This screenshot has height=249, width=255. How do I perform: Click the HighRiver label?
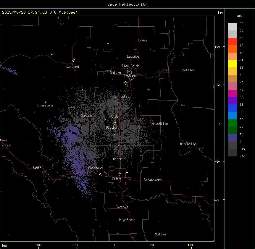pos(127,220)
